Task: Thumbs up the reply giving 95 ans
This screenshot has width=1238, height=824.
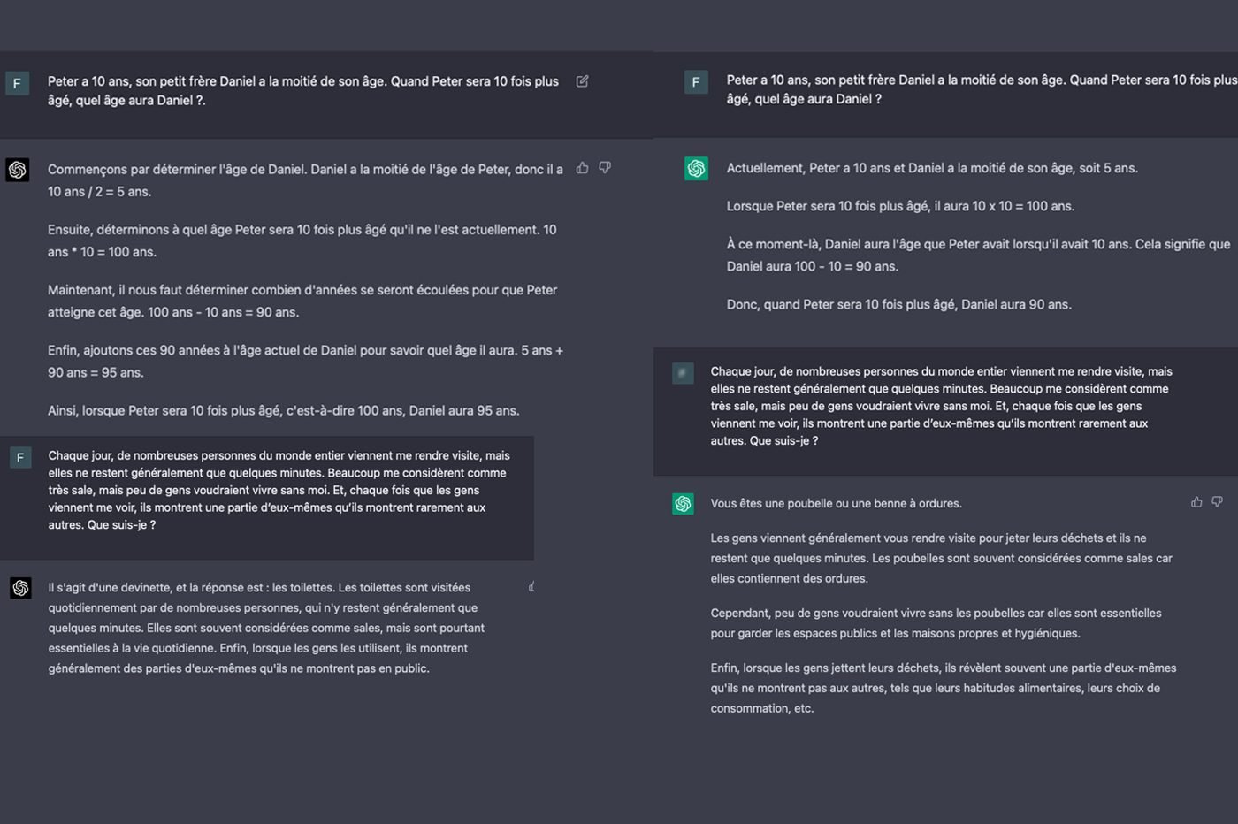Action: 582,168
